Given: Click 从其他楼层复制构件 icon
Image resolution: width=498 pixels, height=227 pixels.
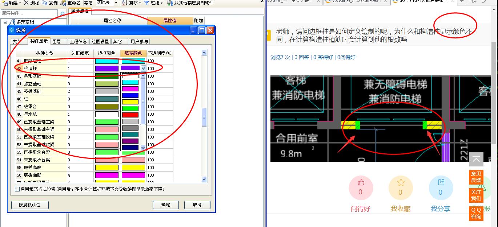Looking at the screenshot, I should click(x=170, y=3).
